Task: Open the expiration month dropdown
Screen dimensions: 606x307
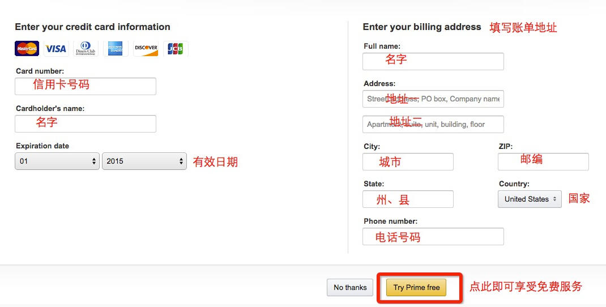Action: (x=57, y=161)
